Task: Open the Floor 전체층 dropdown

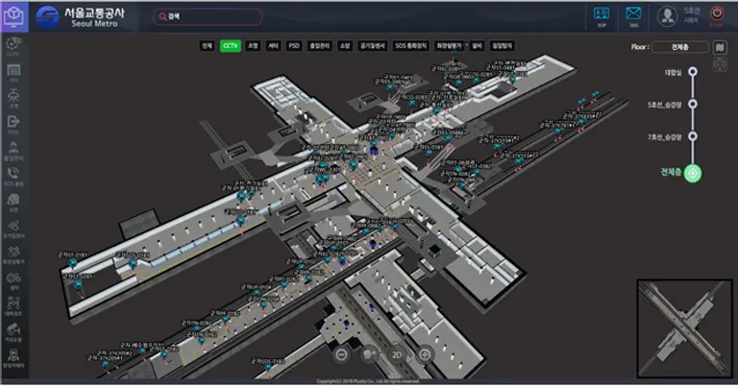Action: [x=680, y=46]
